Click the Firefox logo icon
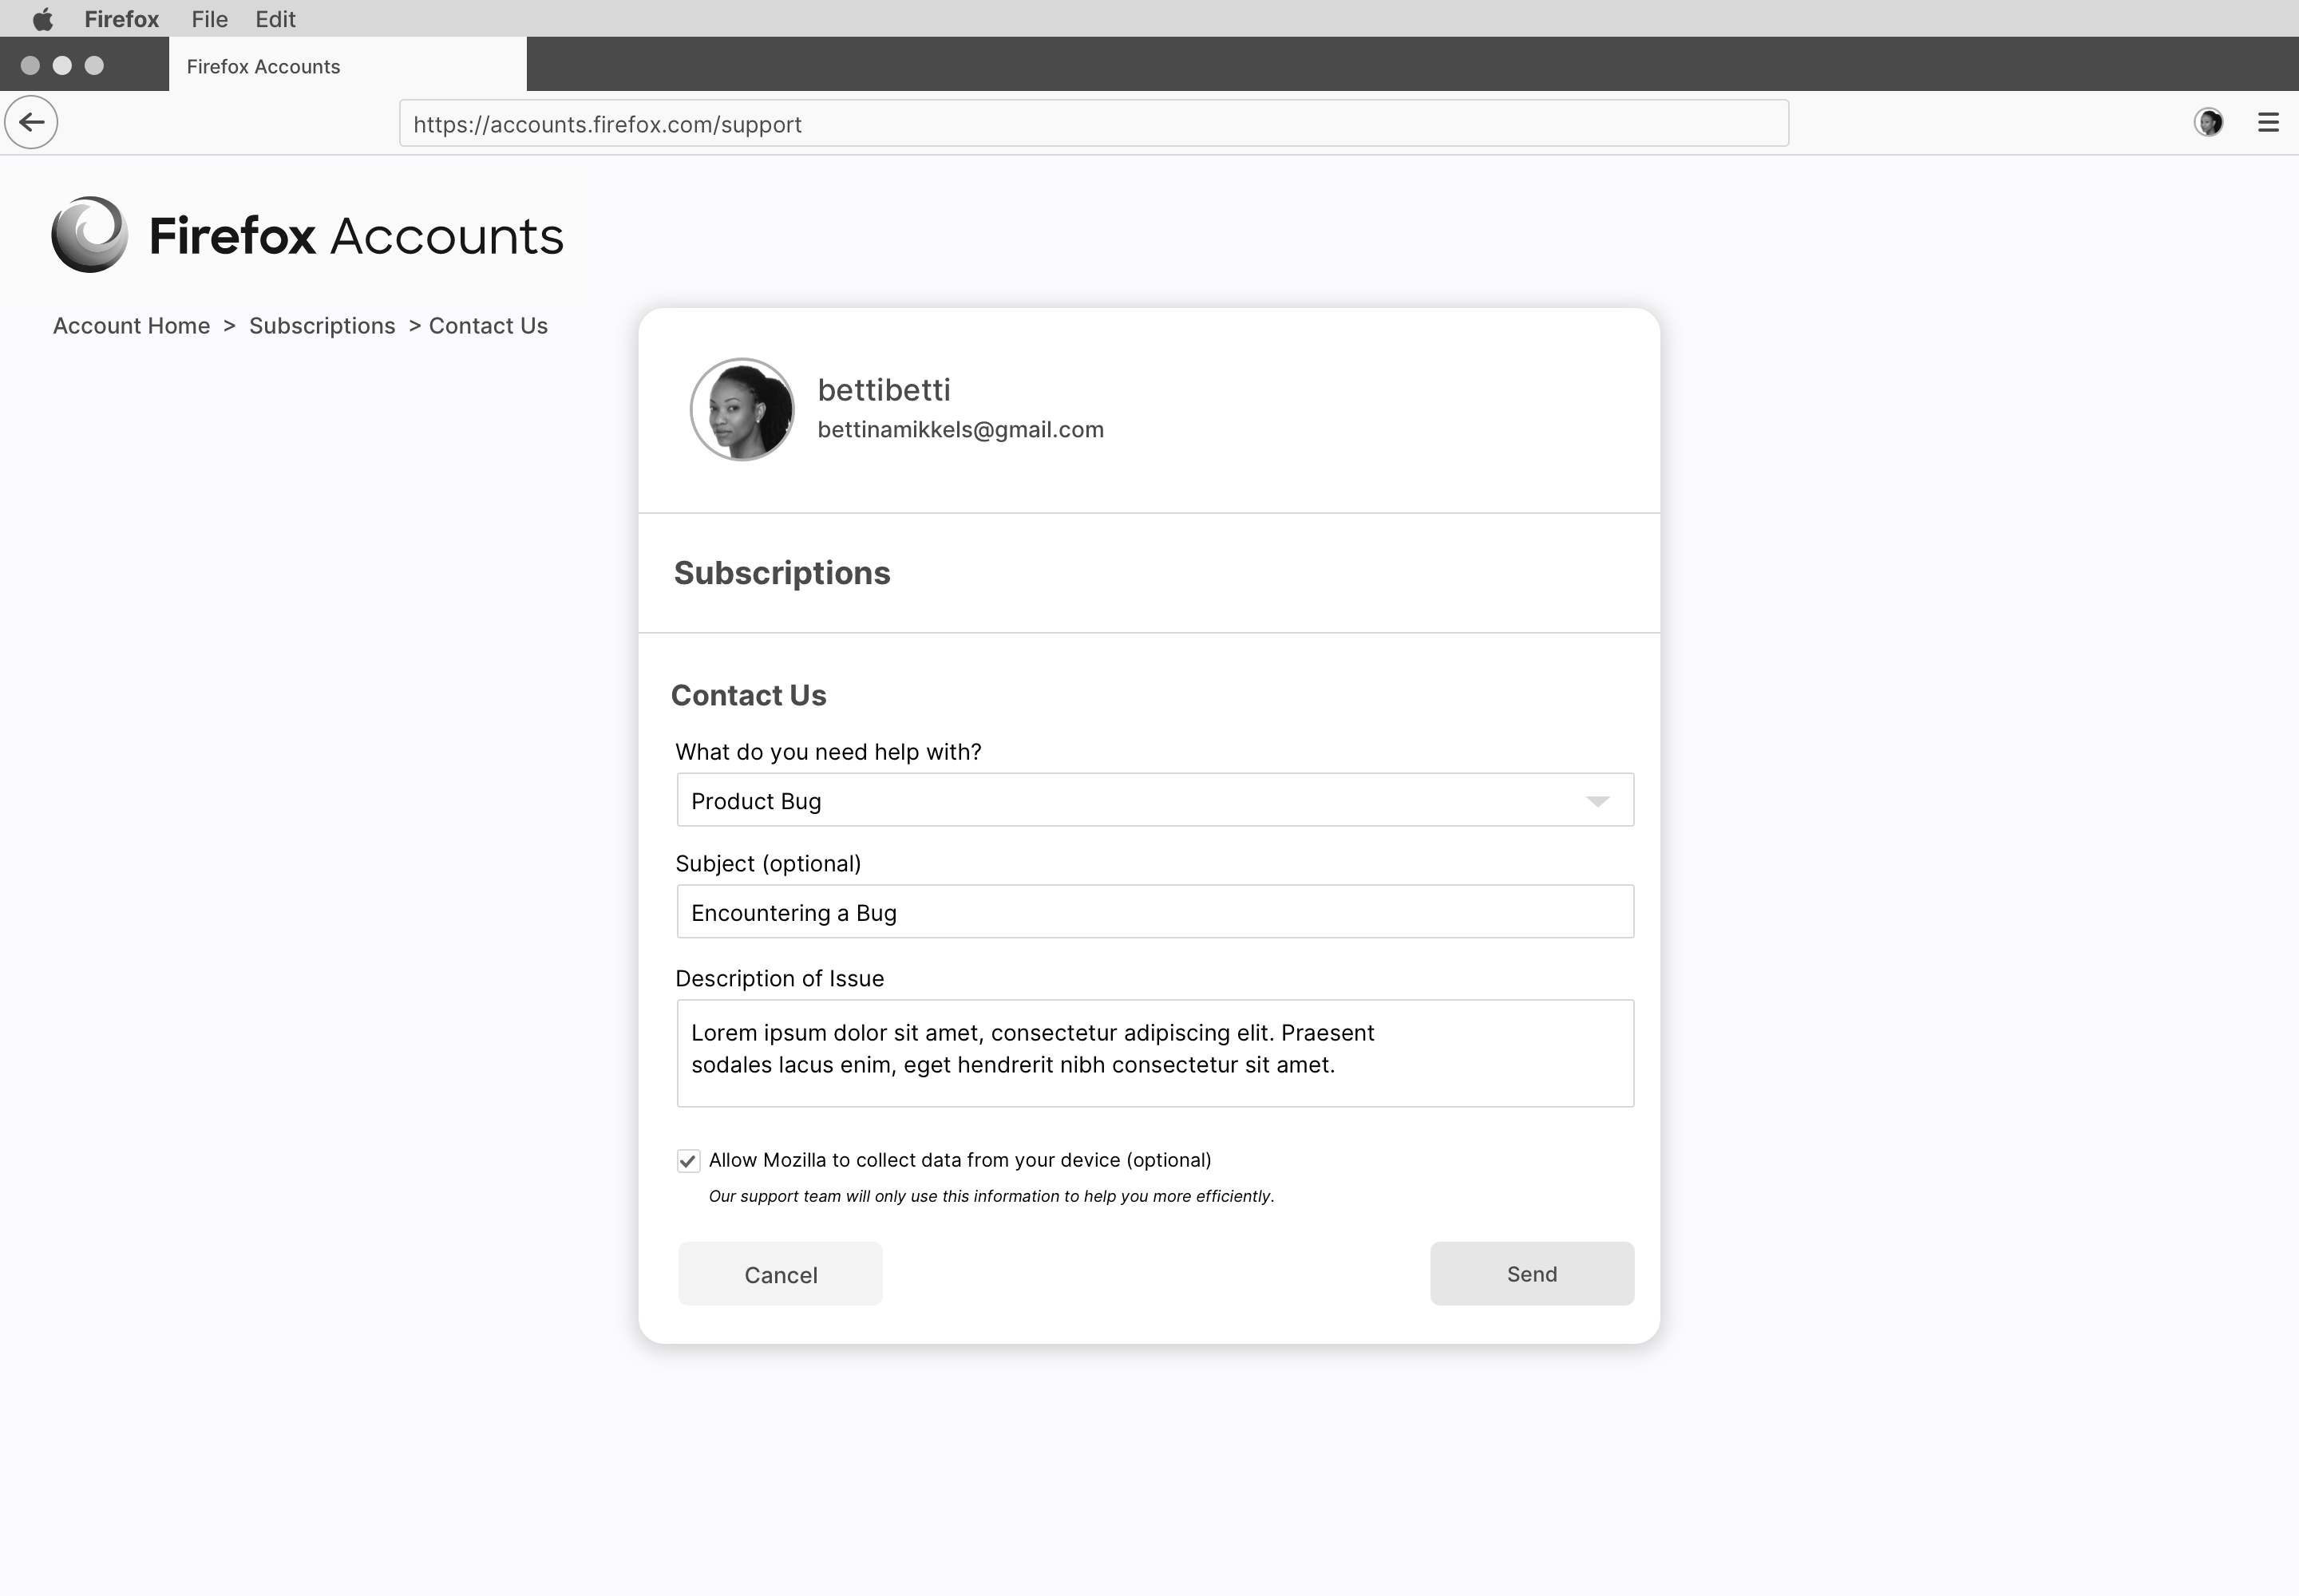Image resolution: width=2299 pixels, height=1596 pixels. (90, 235)
